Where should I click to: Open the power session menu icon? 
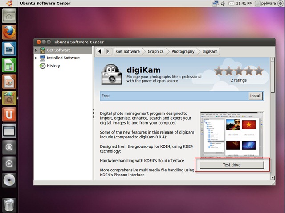tap(281, 3)
